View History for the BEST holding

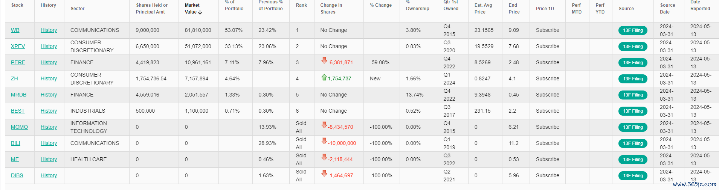(49, 111)
